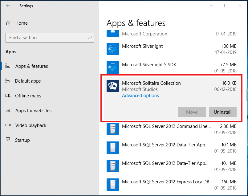Click the greyed Move button
This screenshot has height=196, width=248.
pyautogui.click(x=192, y=112)
